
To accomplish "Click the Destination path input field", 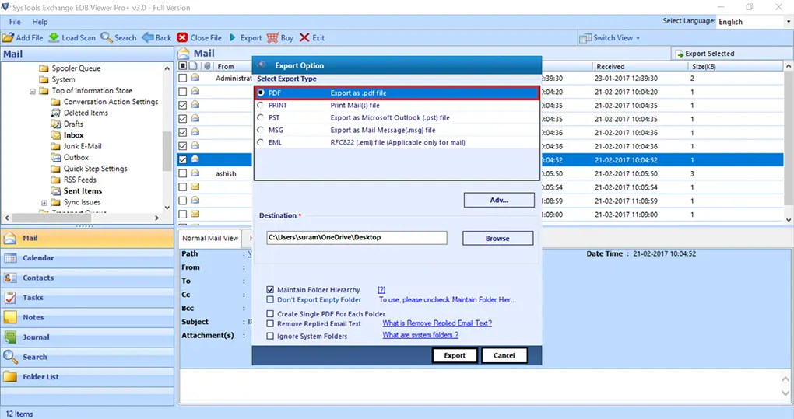I will [356, 238].
